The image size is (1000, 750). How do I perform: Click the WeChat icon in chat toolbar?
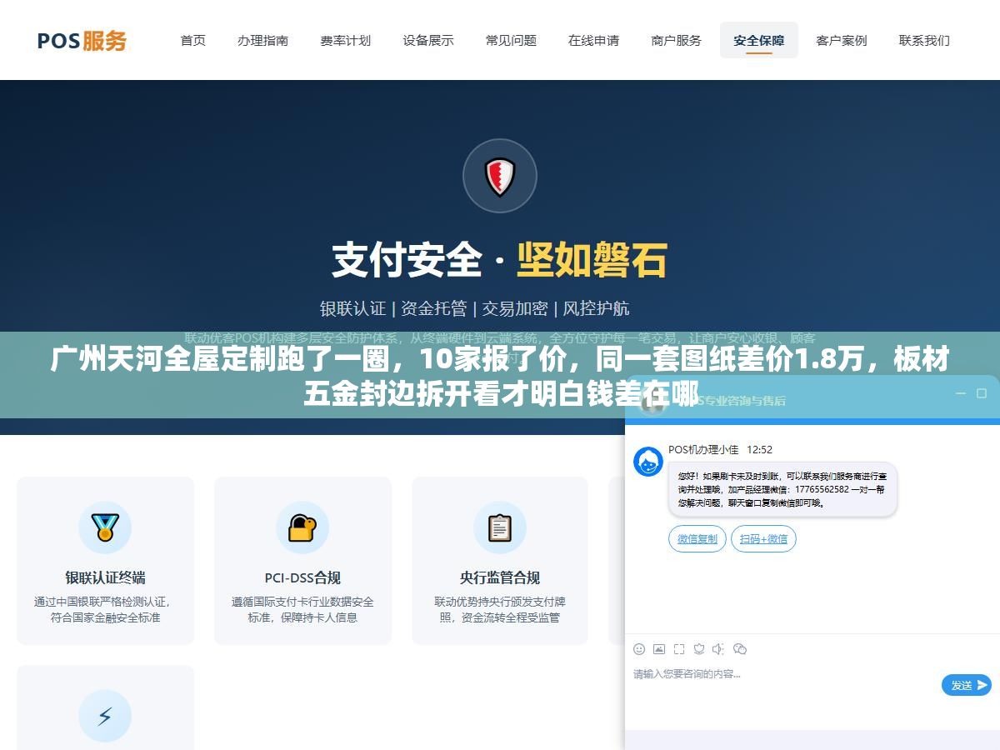point(740,648)
